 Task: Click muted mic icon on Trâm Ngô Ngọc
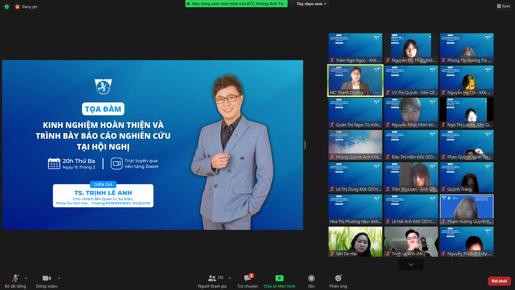332,60
